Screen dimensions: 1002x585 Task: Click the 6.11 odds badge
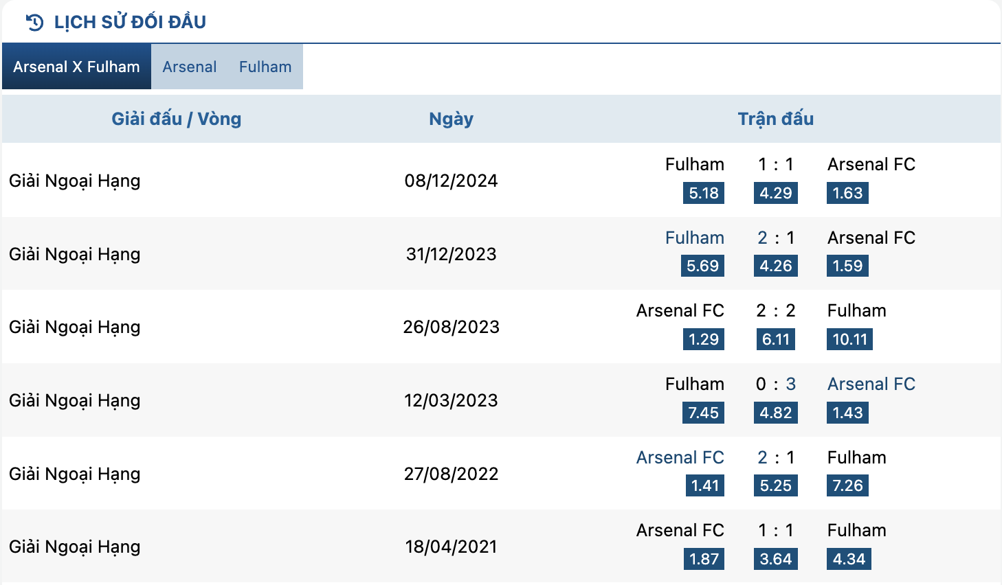point(776,339)
